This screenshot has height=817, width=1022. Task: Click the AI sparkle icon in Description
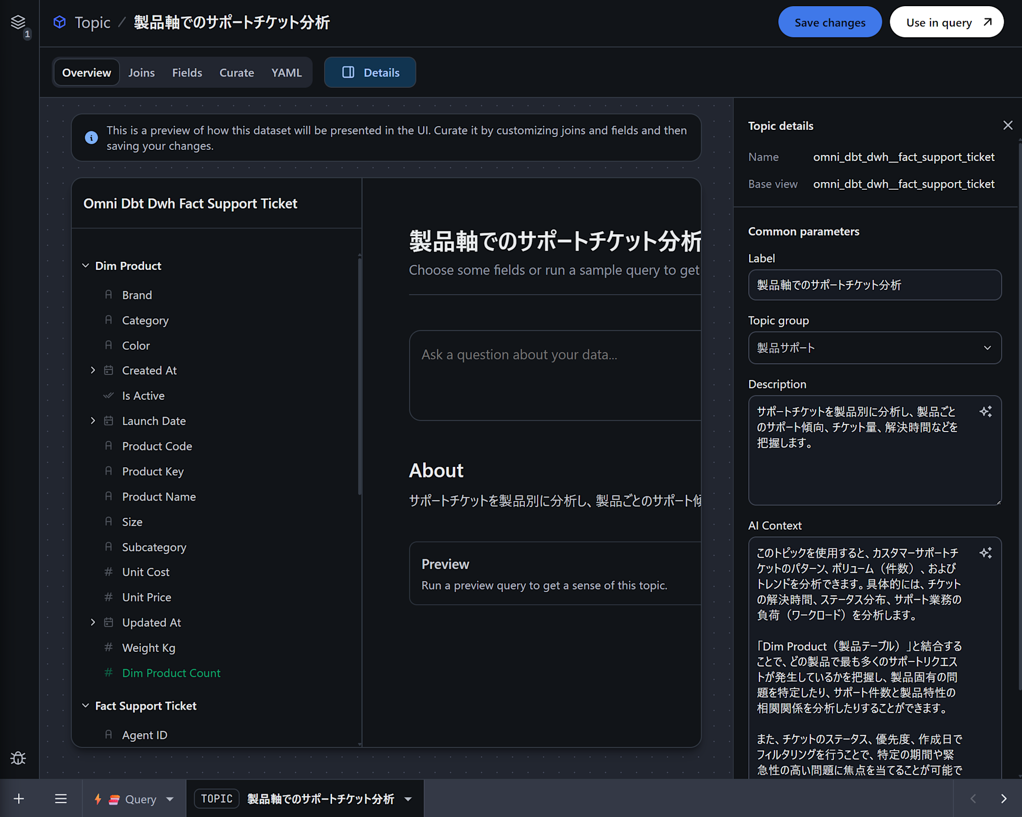pyautogui.click(x=986, y=412)
